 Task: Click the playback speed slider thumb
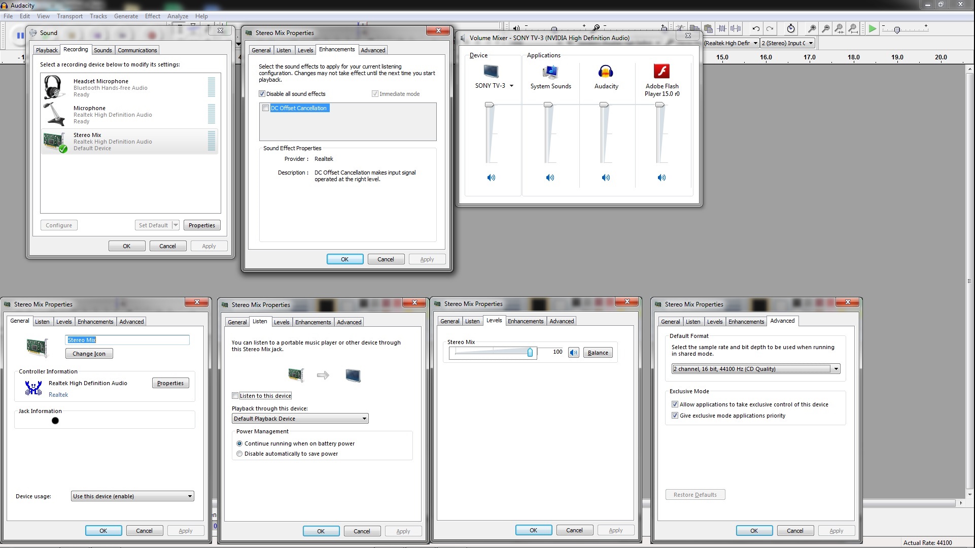[897, 30]
